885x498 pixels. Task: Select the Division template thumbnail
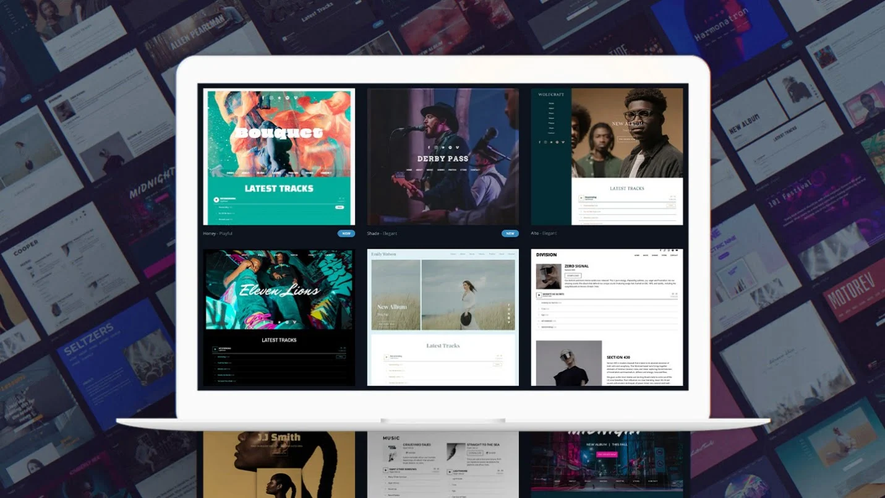pos(607,317)
